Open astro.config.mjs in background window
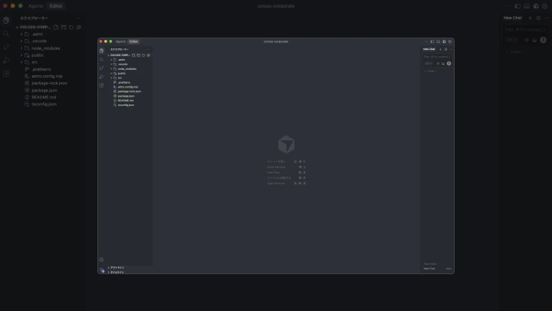 [48, 76]
